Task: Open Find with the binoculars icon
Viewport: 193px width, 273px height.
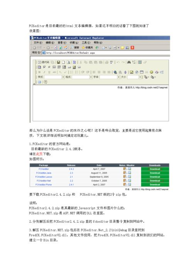Action: tap(129, 62)
